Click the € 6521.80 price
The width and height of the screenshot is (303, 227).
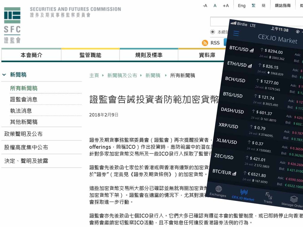[x=257, y=174]
